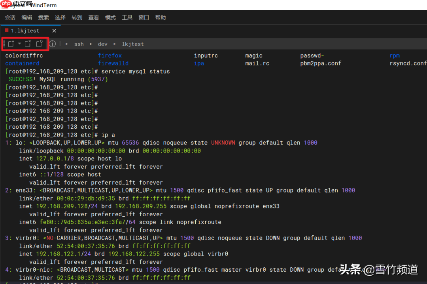Click the passwd- file name
The image size is (427, 284).
pos(312,55)
